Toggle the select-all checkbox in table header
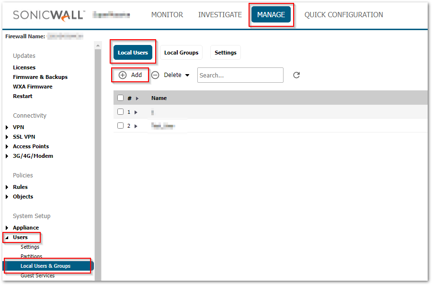Image resolution: width=432 pixels, height=285 pixels. coord(121,98)
